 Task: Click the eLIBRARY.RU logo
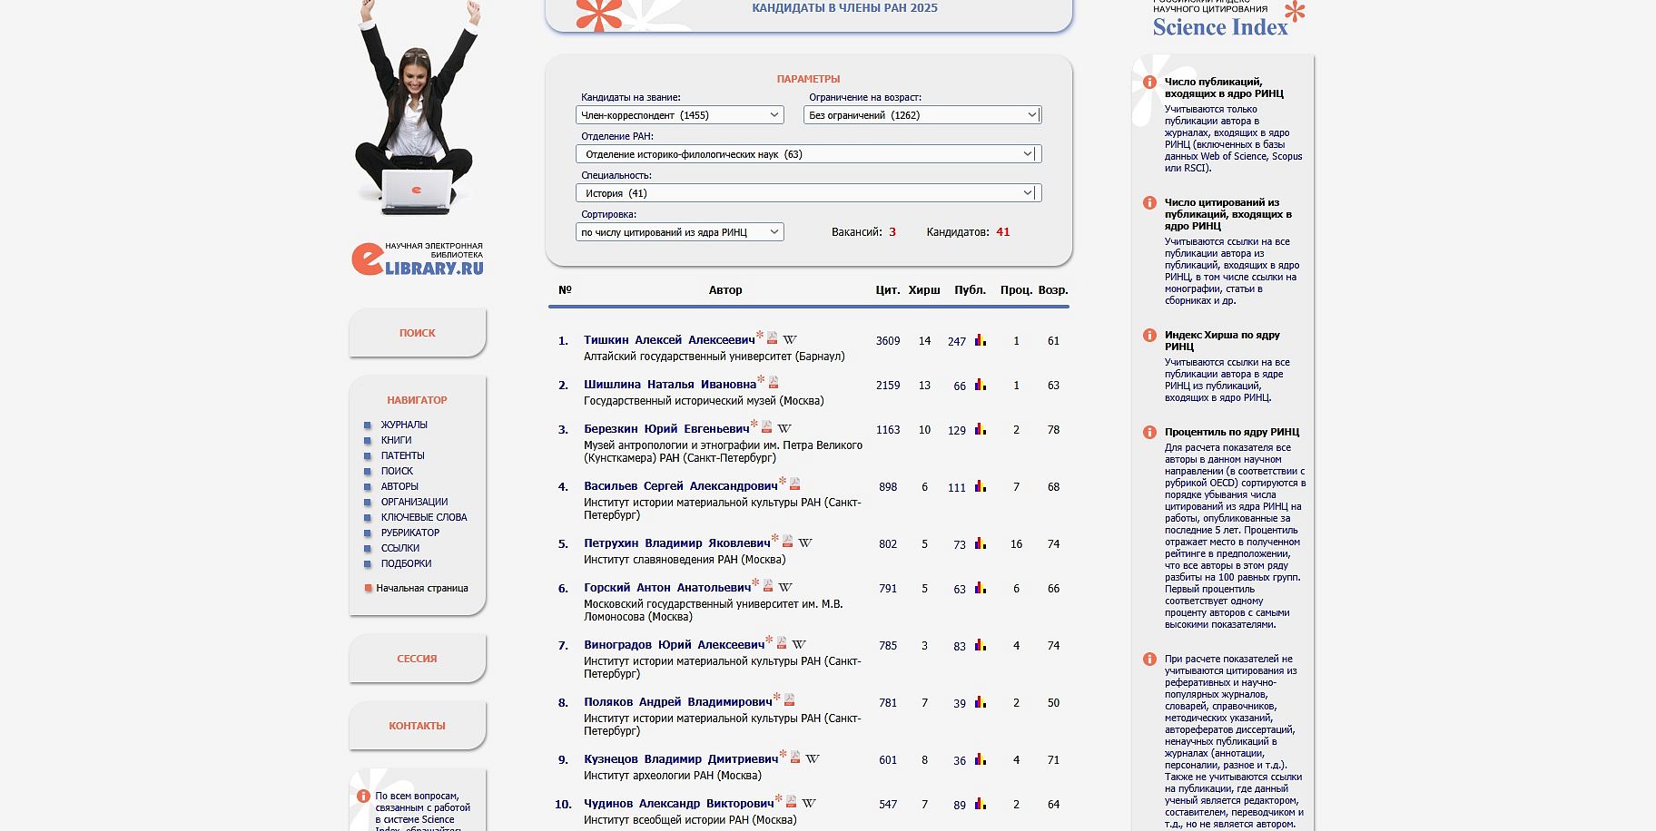click(418, 259)
